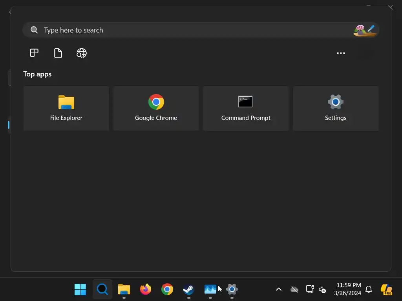
Task: Open File Explorer from the taskbar
Action: point(124,290)
